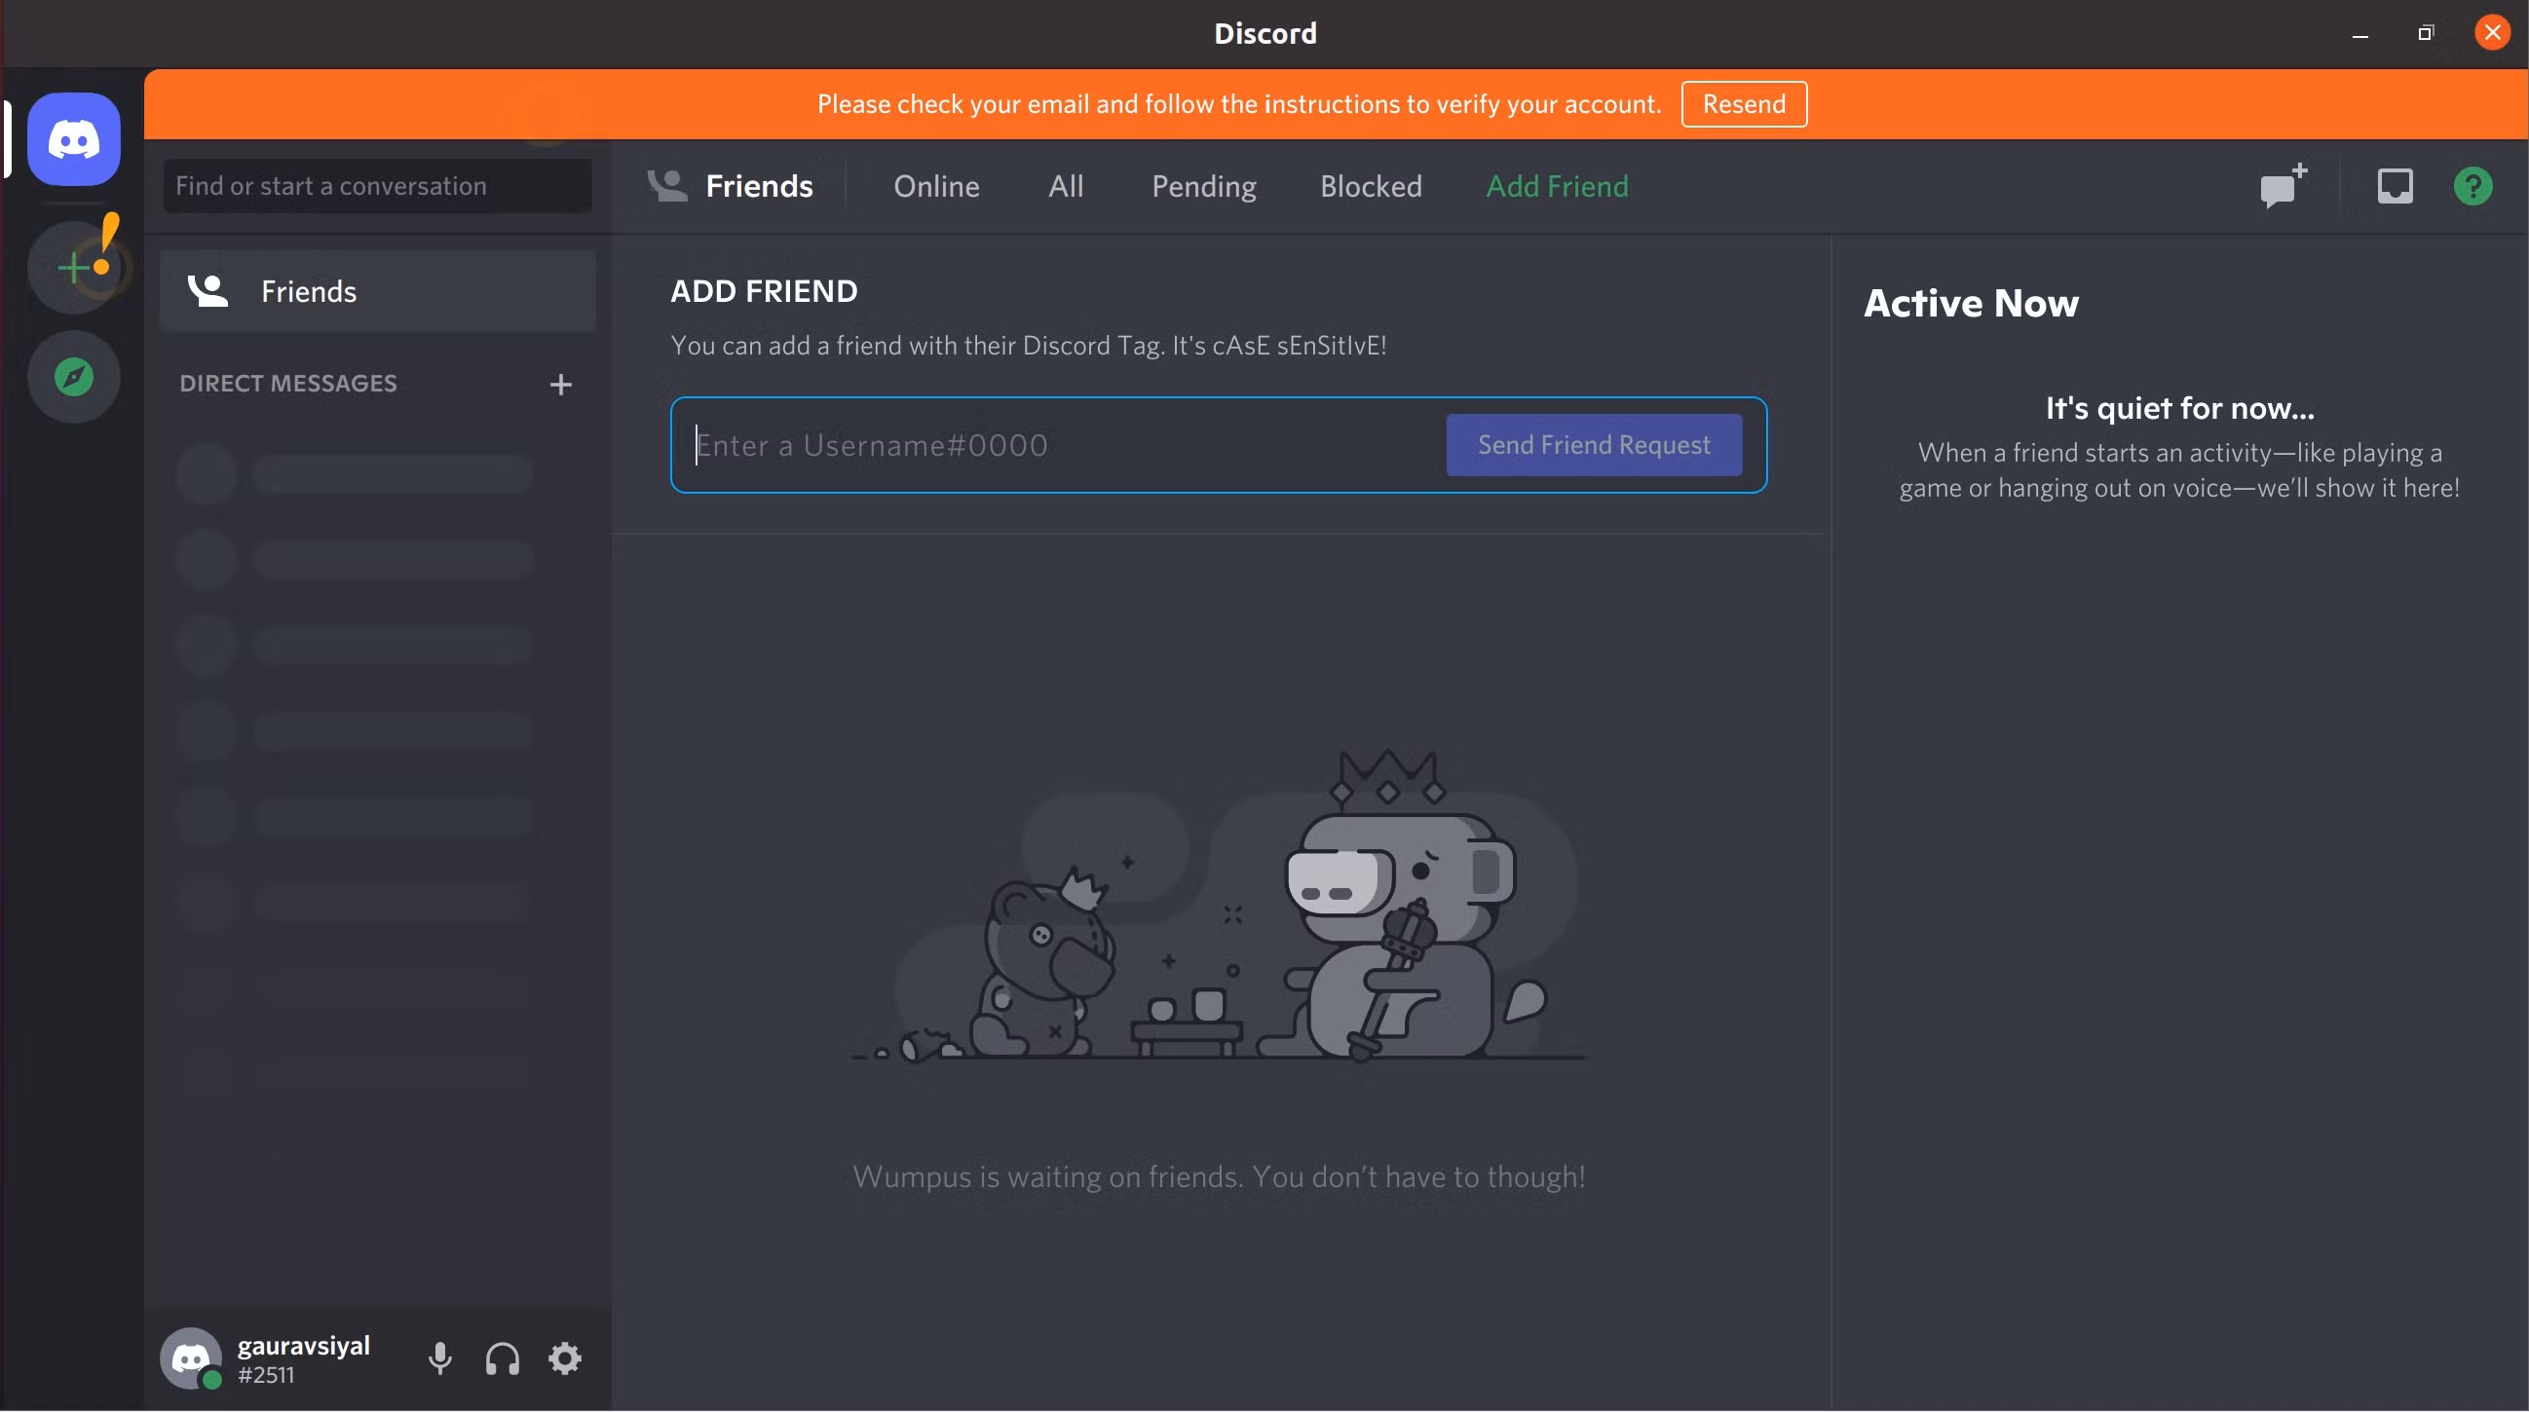Click the Active Now heading
The image size is (2529, 1412).
pos(1971,303)
